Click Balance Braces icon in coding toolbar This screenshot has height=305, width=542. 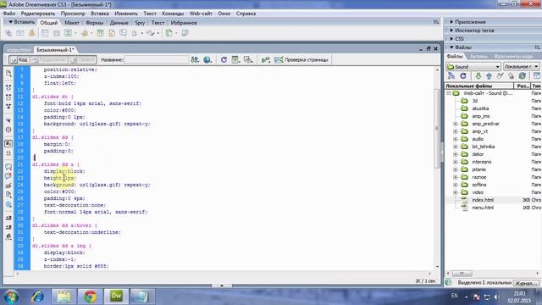[x=8, y=130]
